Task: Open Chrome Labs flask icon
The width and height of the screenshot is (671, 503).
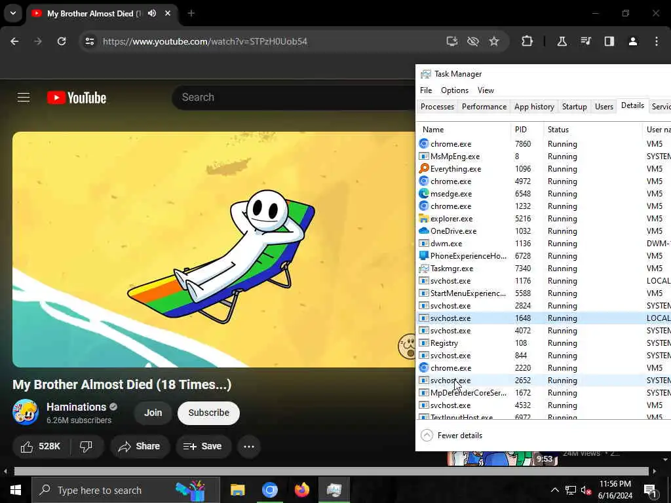Action: (562, 41)
